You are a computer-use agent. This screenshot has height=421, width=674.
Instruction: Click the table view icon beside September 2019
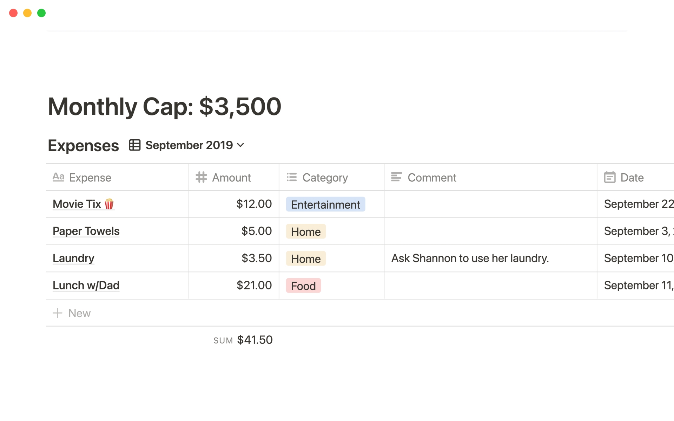tap(135, 145)
